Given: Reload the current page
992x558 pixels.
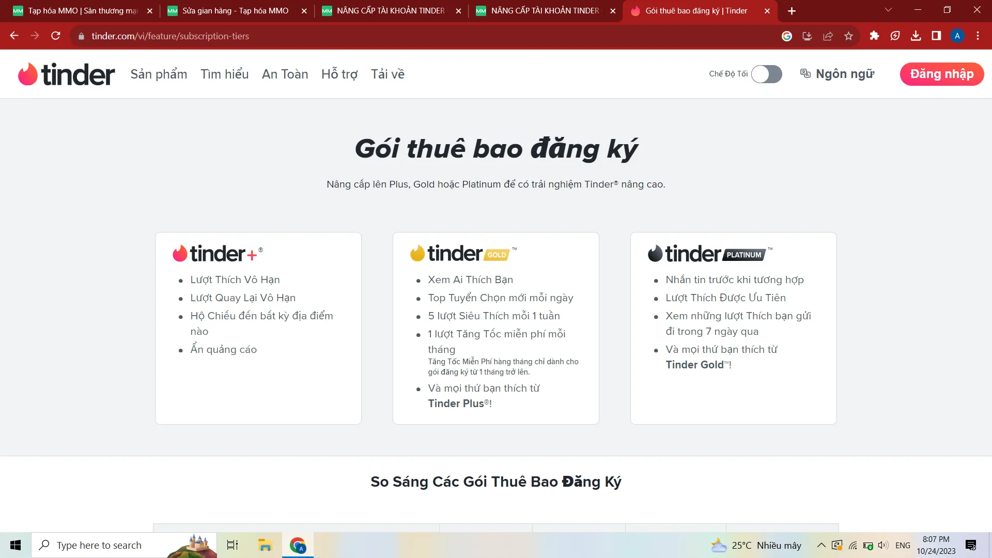Looking at the screenshot, I should tap(56, 36).
